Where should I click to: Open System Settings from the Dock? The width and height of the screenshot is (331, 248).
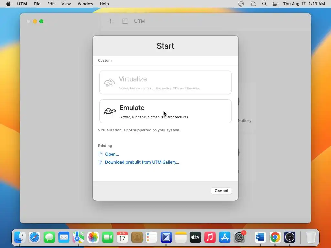[x=240, y=237]
